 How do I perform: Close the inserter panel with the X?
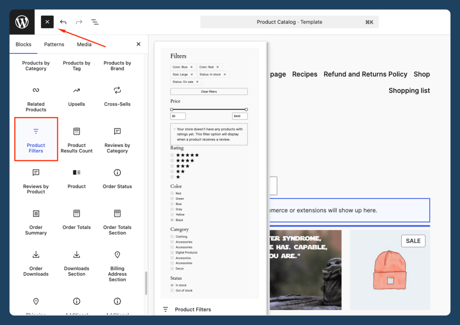point(138,44)
